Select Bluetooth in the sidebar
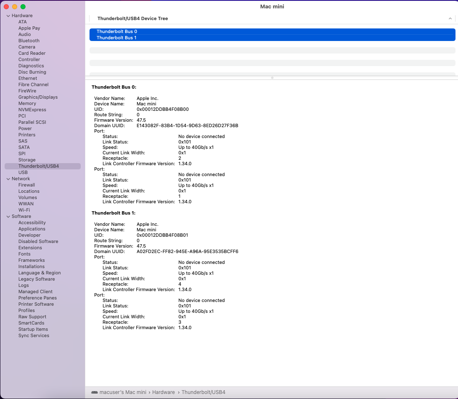Image resolution: width=458 pixels, height=399 pixels. click(29, 41)
